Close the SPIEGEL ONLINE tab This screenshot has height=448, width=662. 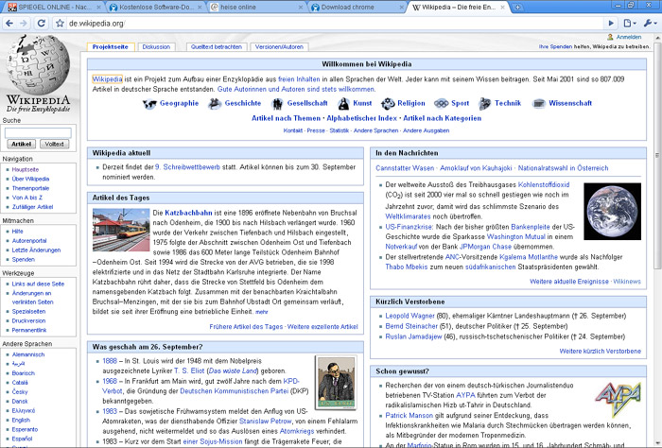tap(98, 8)
